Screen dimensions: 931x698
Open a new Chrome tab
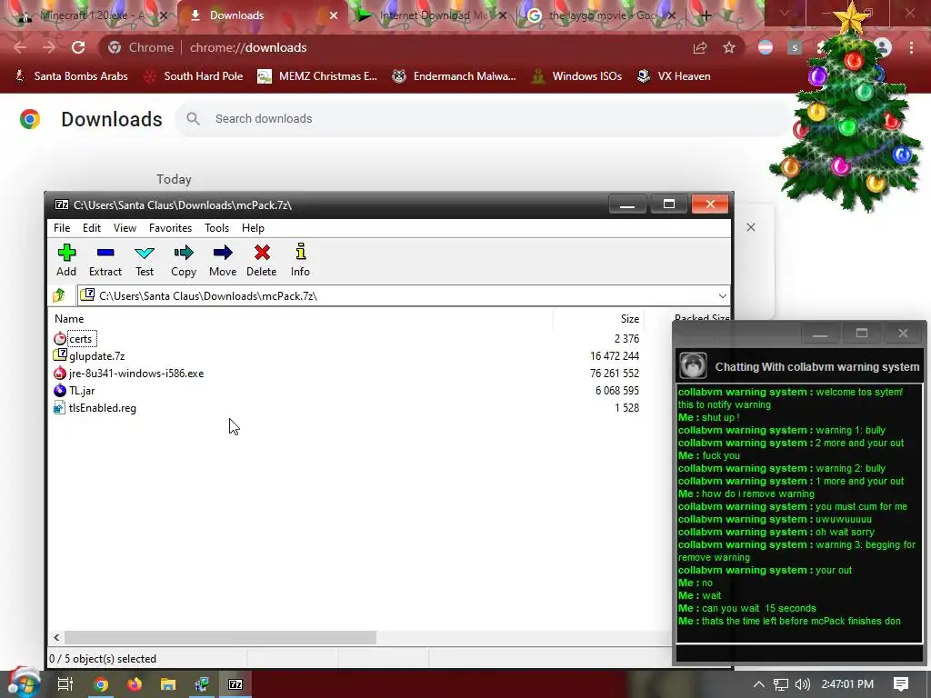[x=706, y=15]
